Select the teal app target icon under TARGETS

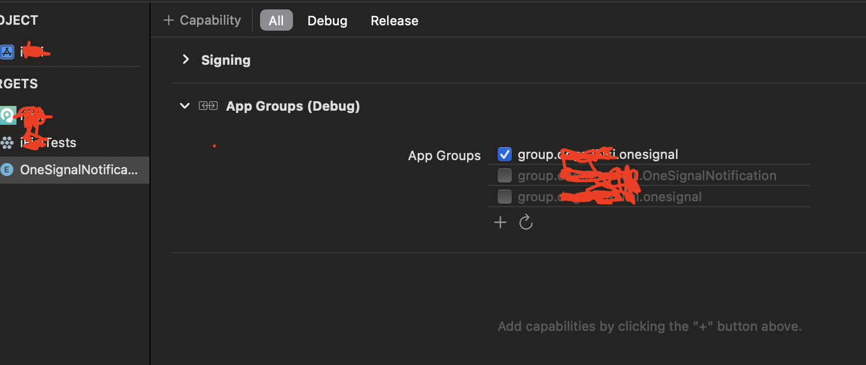click(7, 116)
